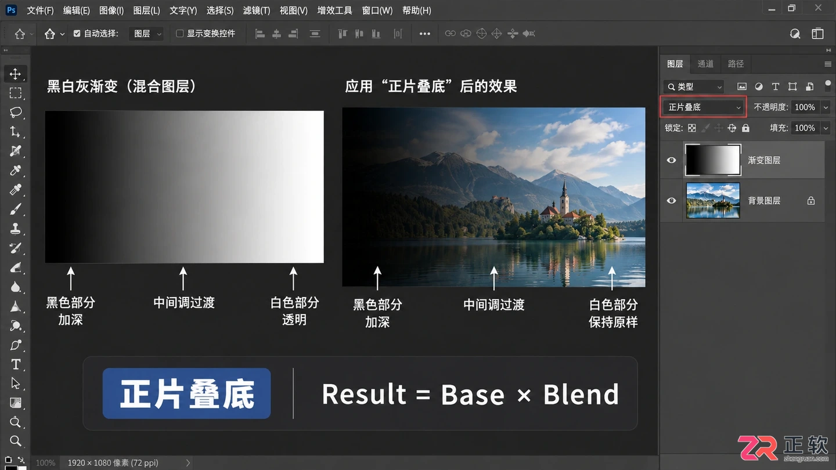The width and height of the screenshot is (836, 470).
Task: Expand the 不透明度 opacity slider arrow
Action: pyautogui.click(x=826, y=107)
